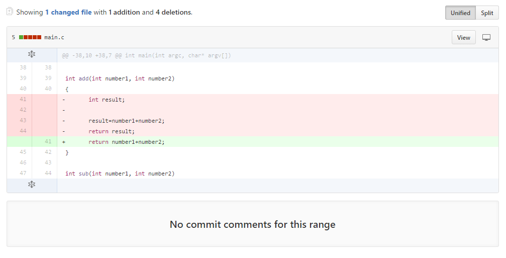Click the "No commit comments for this range" box
This screenshot has height=258, width=506.
tap(252, 224)
